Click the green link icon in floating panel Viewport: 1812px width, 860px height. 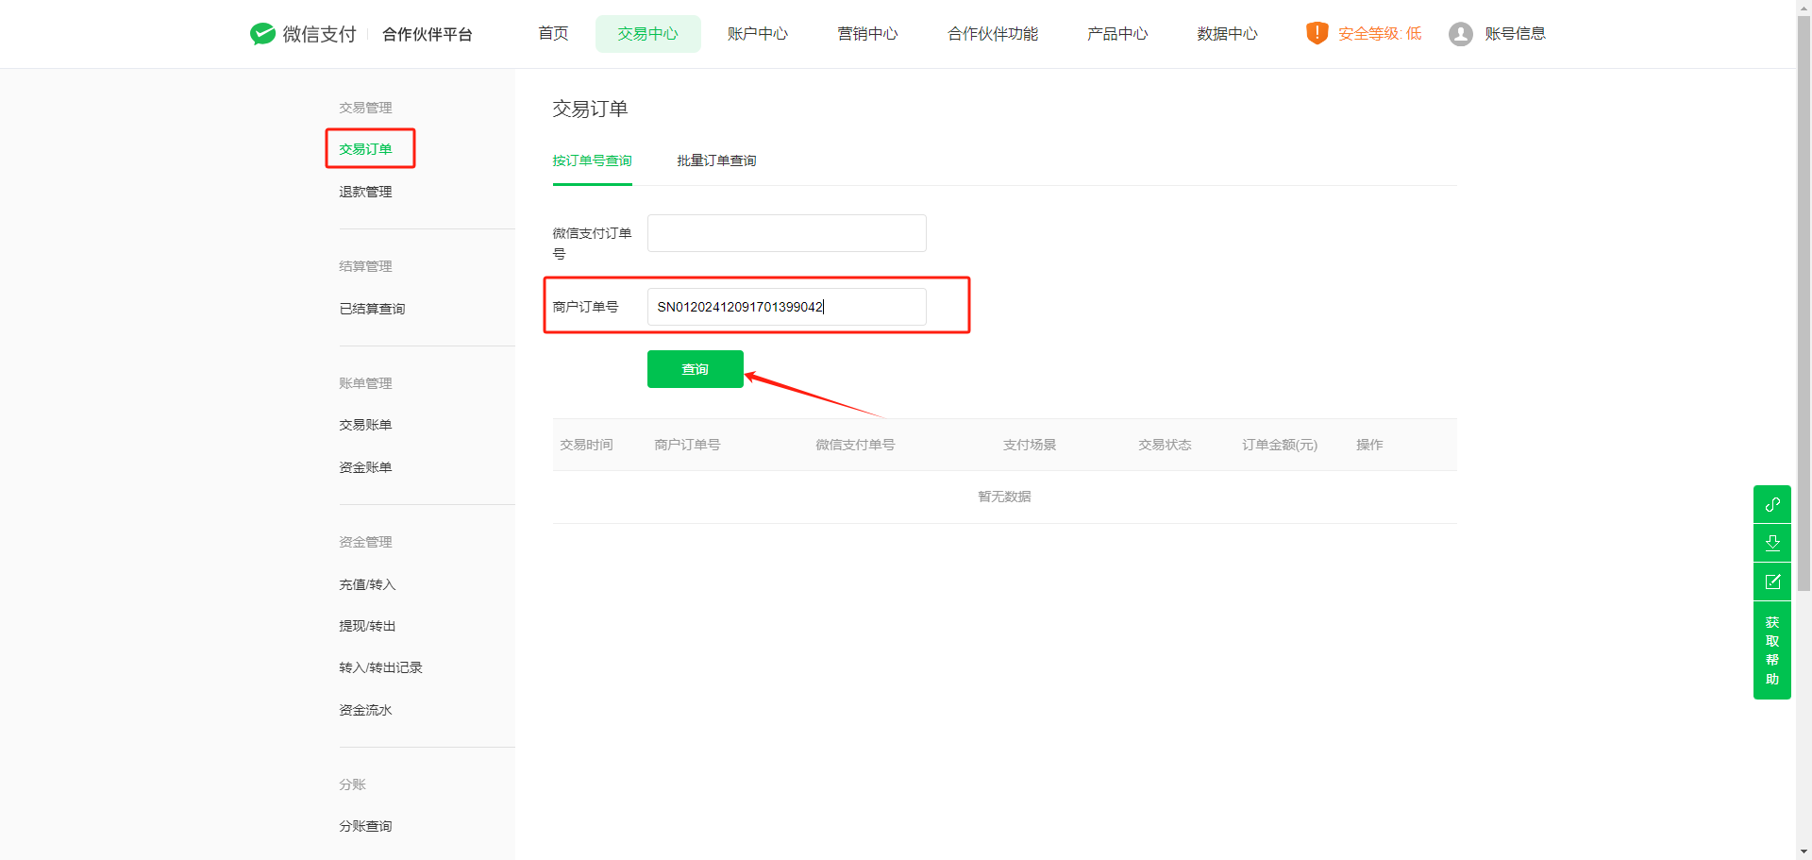click(1771, 504)
